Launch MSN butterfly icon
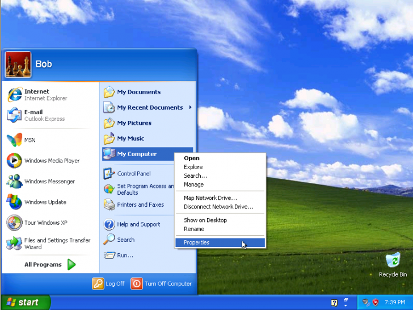Image resolution: width=413 pixels, height=310 pixels. pyautogui.click(x=14, y=140)
